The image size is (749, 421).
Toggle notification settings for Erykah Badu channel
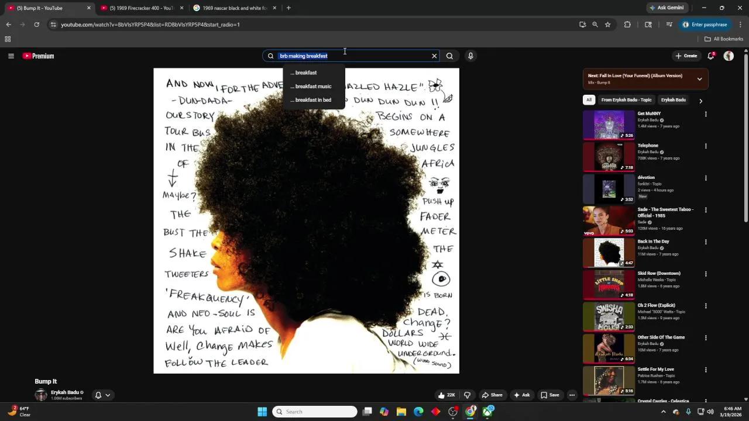(98, 395)
